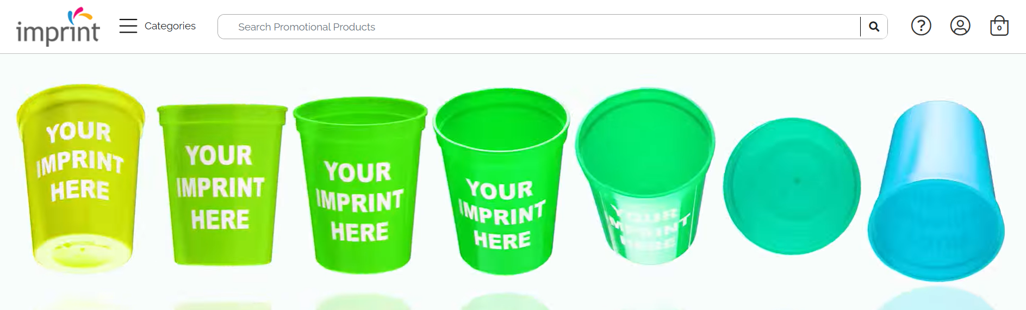The height and width of the screenshot is (310, 1026).
Task: Click the magnifying glass search icon
Action: [x=874, y=27]
